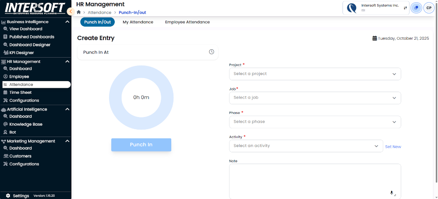Image resolution: width=438 pixels, height=199 pixels.
Task: Open the CP user profile avatar
Action: [x=429, y=8]
